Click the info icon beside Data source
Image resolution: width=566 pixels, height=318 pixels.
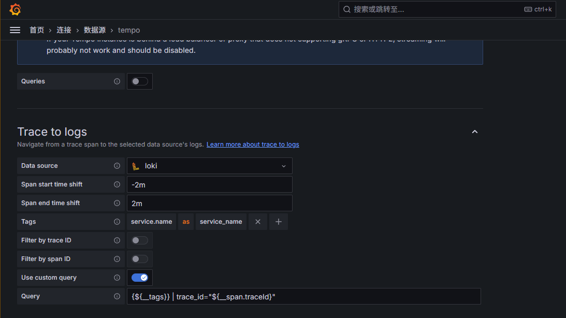117,166
